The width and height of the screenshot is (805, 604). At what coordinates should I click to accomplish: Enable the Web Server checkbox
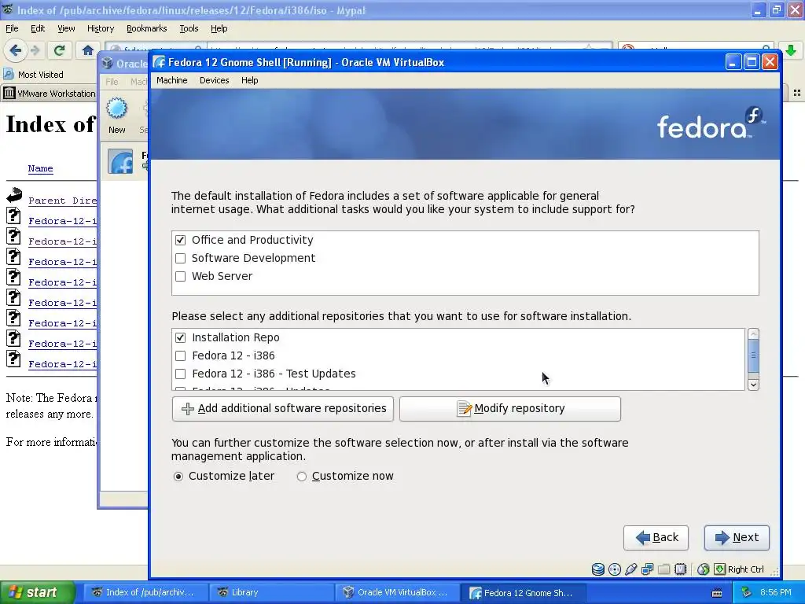[x=180, y=276]
